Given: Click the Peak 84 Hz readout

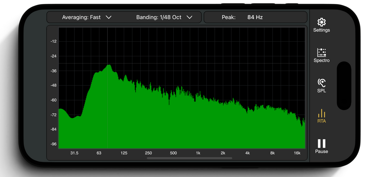Looking at the screenshot, I should (242, 17).
